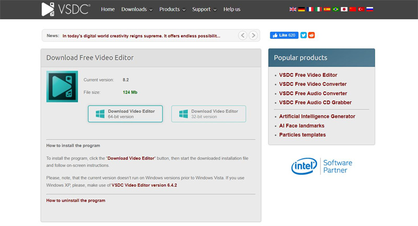418x226 pixels.
Task: Go to the Home menu item
Action: pyautogui.click(x=108, y=9)
